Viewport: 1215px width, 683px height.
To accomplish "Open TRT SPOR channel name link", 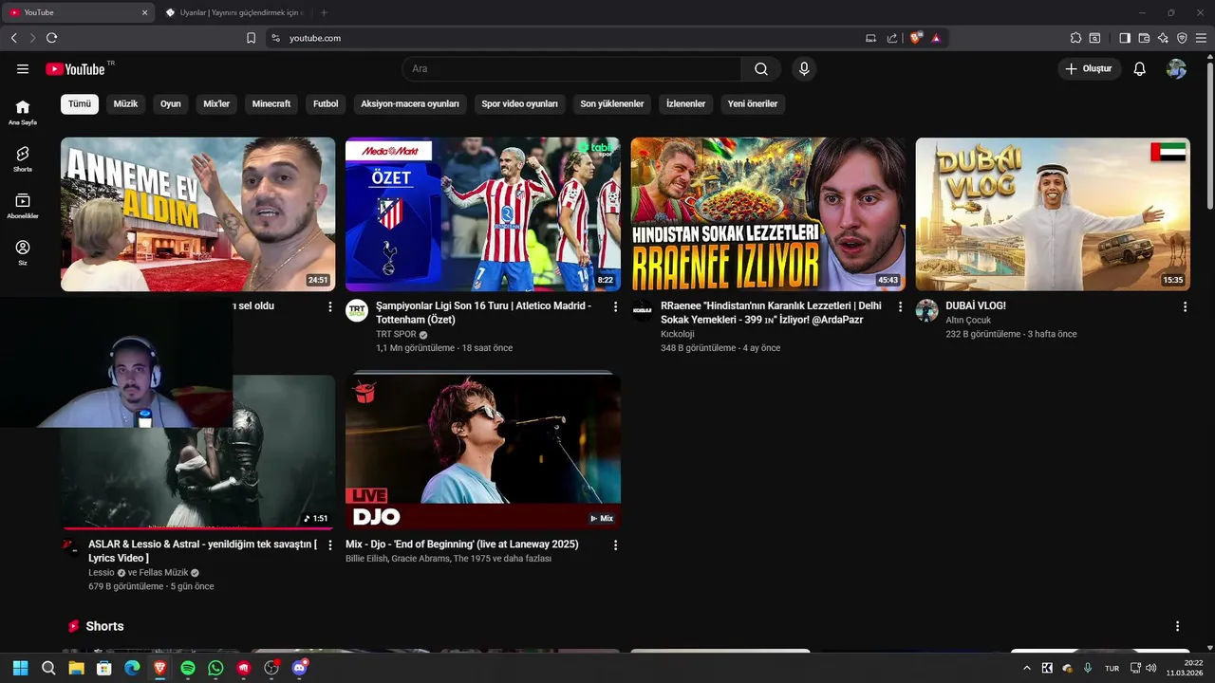I will click(x=396, y=334).
